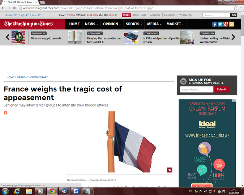244x195 pixels.
Task: Open HOME in main navigation
Action: tap(74, 24)
